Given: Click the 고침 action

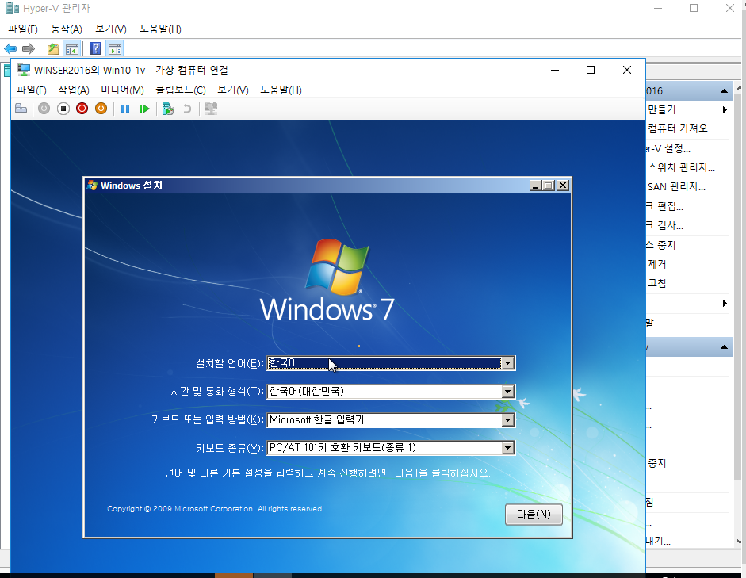Looking at the screenshot, I should click(656, 283).
